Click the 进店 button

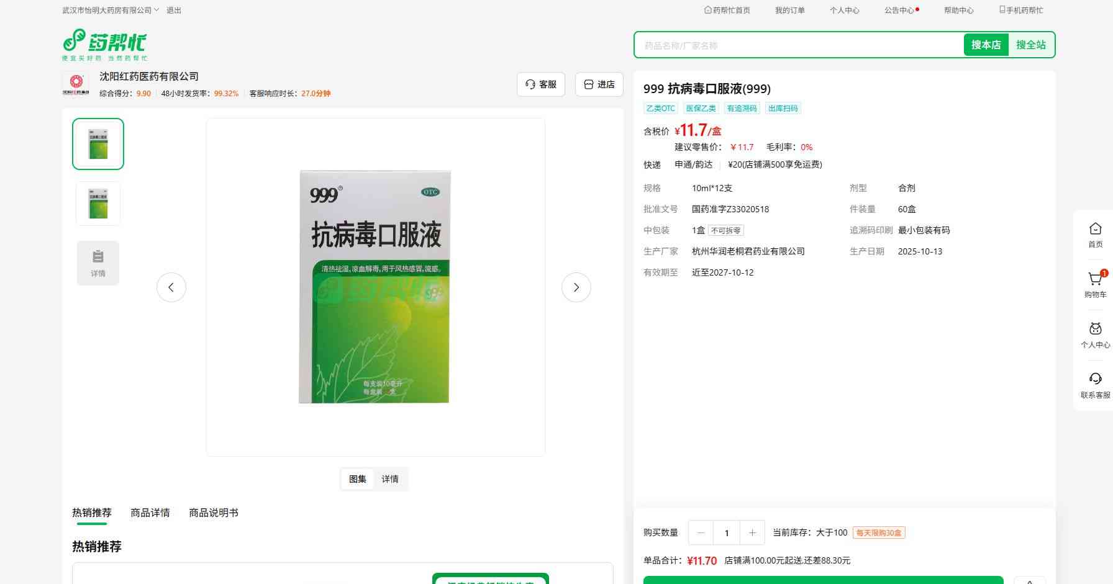click(599, 84)
